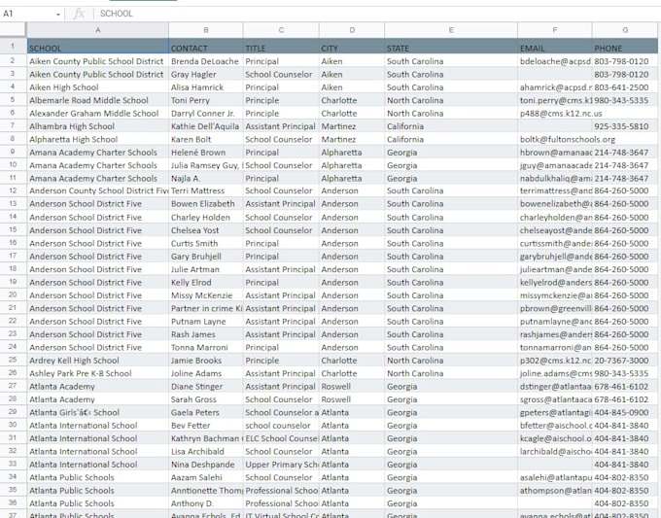661x518 pixels.
Task: Select row 29 header
Action: pyautogui.click(x=13, y=412)
